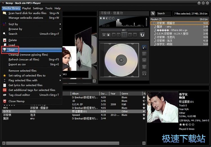
Task: Open the equalizer icon beside the disc
Action: [x=144, y=61]
